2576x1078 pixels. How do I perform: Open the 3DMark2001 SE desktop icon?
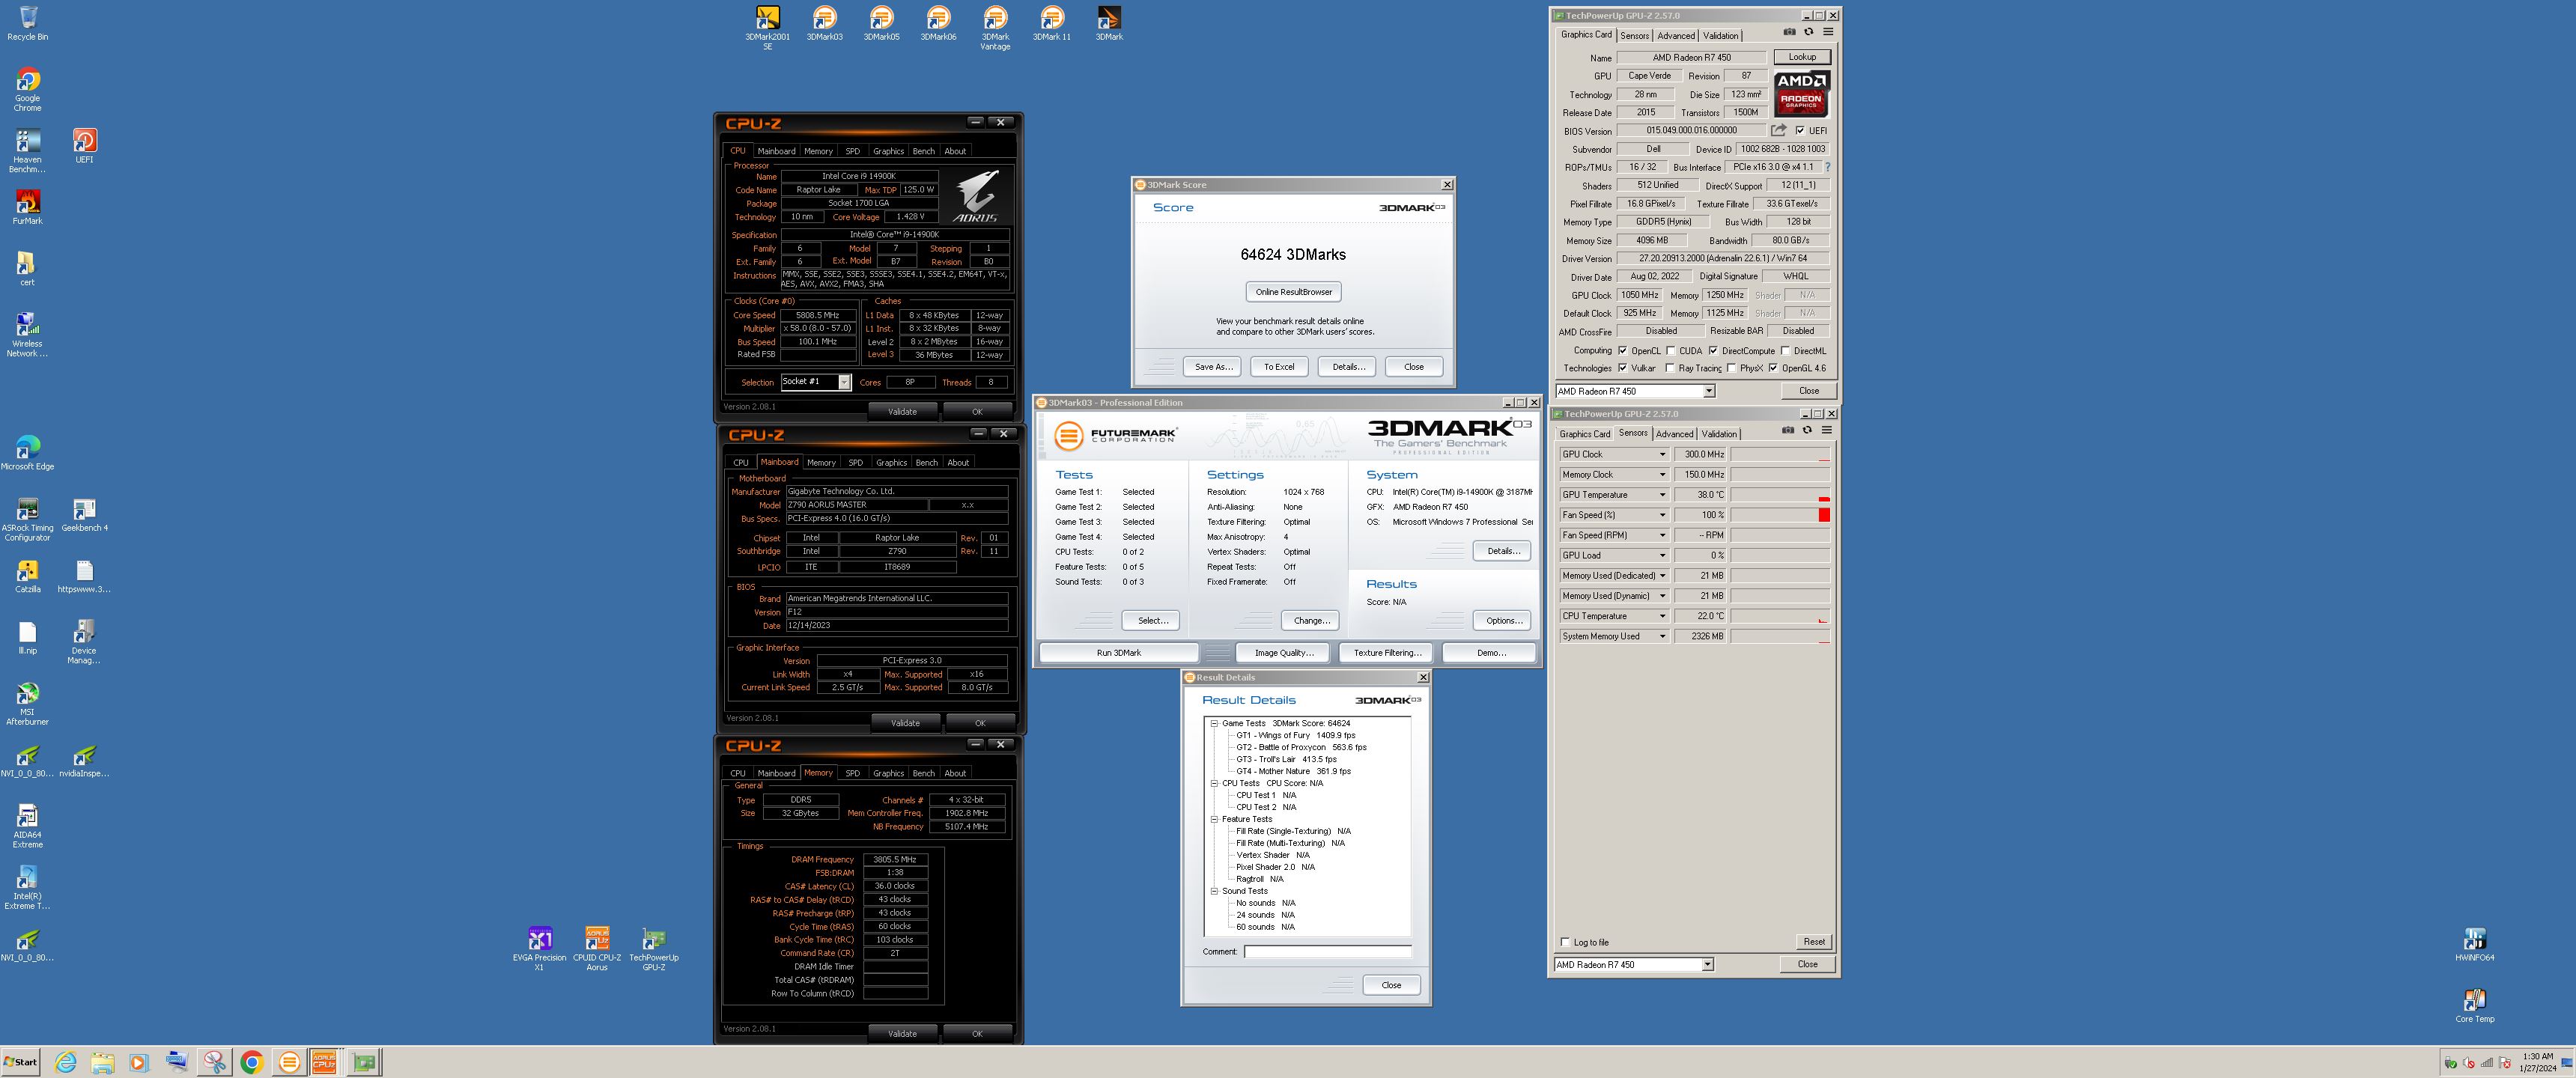(x=767, y=28)
